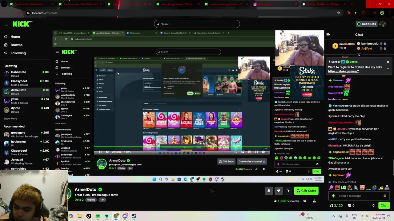Pause the embedded stream in the video

[x=100, y=152]
